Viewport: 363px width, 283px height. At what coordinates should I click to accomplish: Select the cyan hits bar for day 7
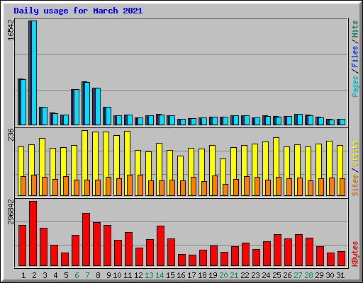click(87, 104)
